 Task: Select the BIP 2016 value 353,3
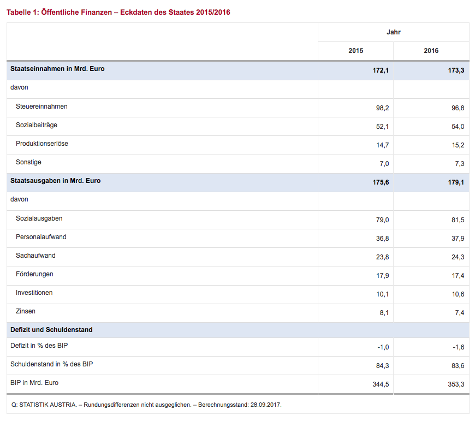point(456,384)
